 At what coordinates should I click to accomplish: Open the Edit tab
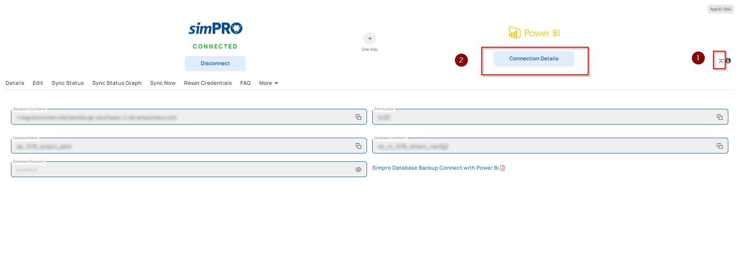click(38, 83)
